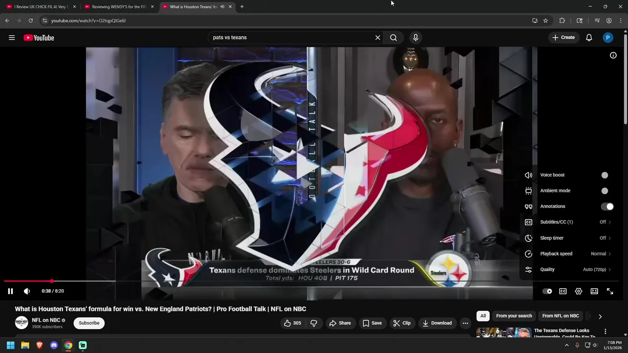
Task: Reload the page
Action: click(30, 21)
